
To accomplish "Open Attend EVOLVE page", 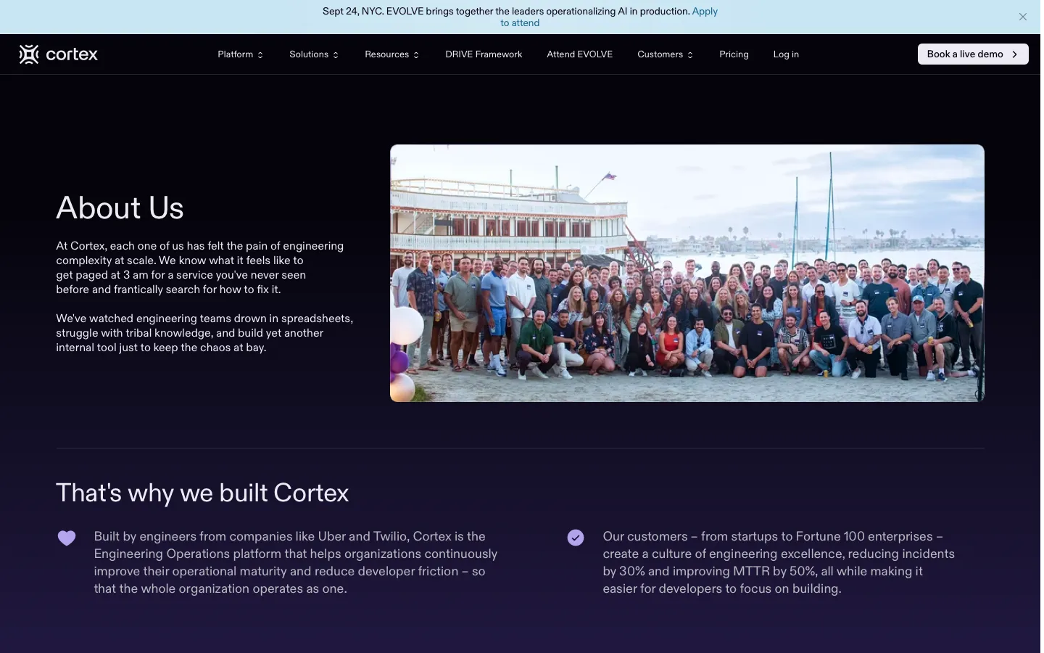I will pos(579,54).
